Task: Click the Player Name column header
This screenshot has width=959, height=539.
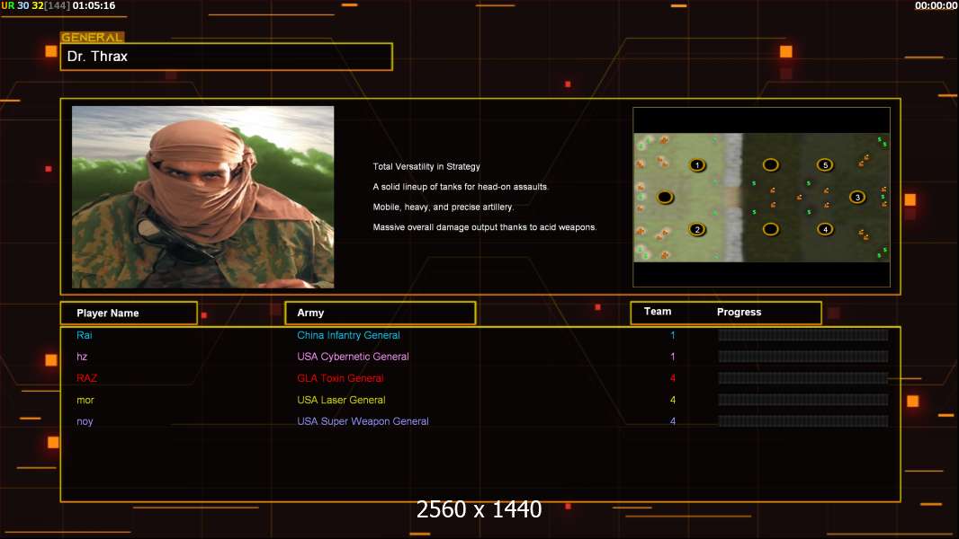Action: coord(129,314)
